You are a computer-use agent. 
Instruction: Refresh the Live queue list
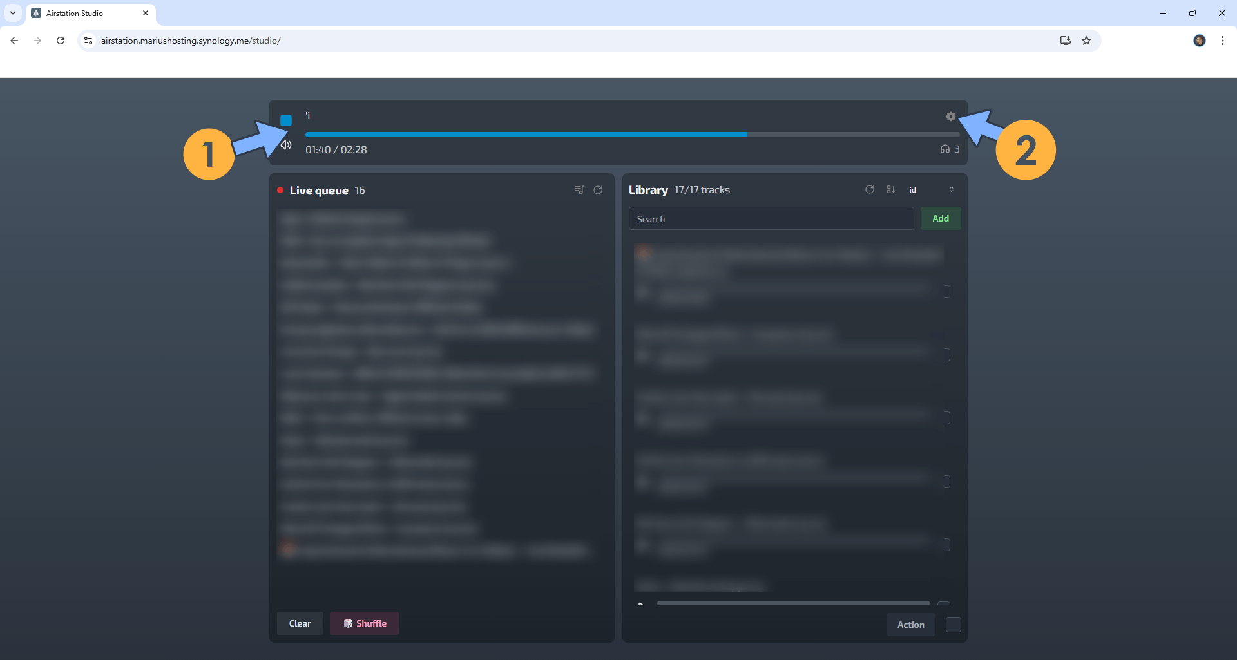tap(599, 190)
